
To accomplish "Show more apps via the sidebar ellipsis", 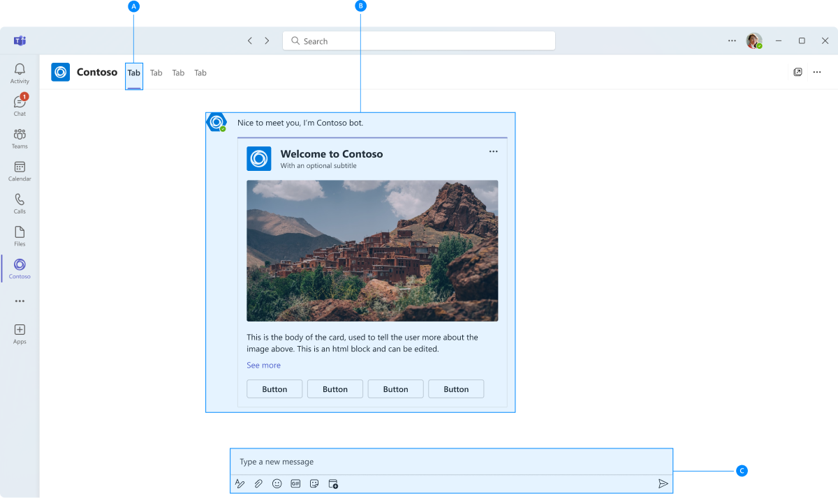I will [x=20, y=301].
